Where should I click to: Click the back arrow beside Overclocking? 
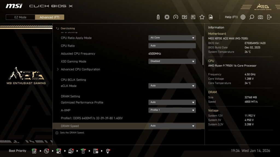(57, 28)
